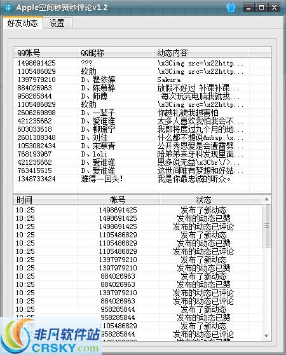286x355 pixels.
Task: Select account 884026963 in the friends list
Action: click(34, 88)
